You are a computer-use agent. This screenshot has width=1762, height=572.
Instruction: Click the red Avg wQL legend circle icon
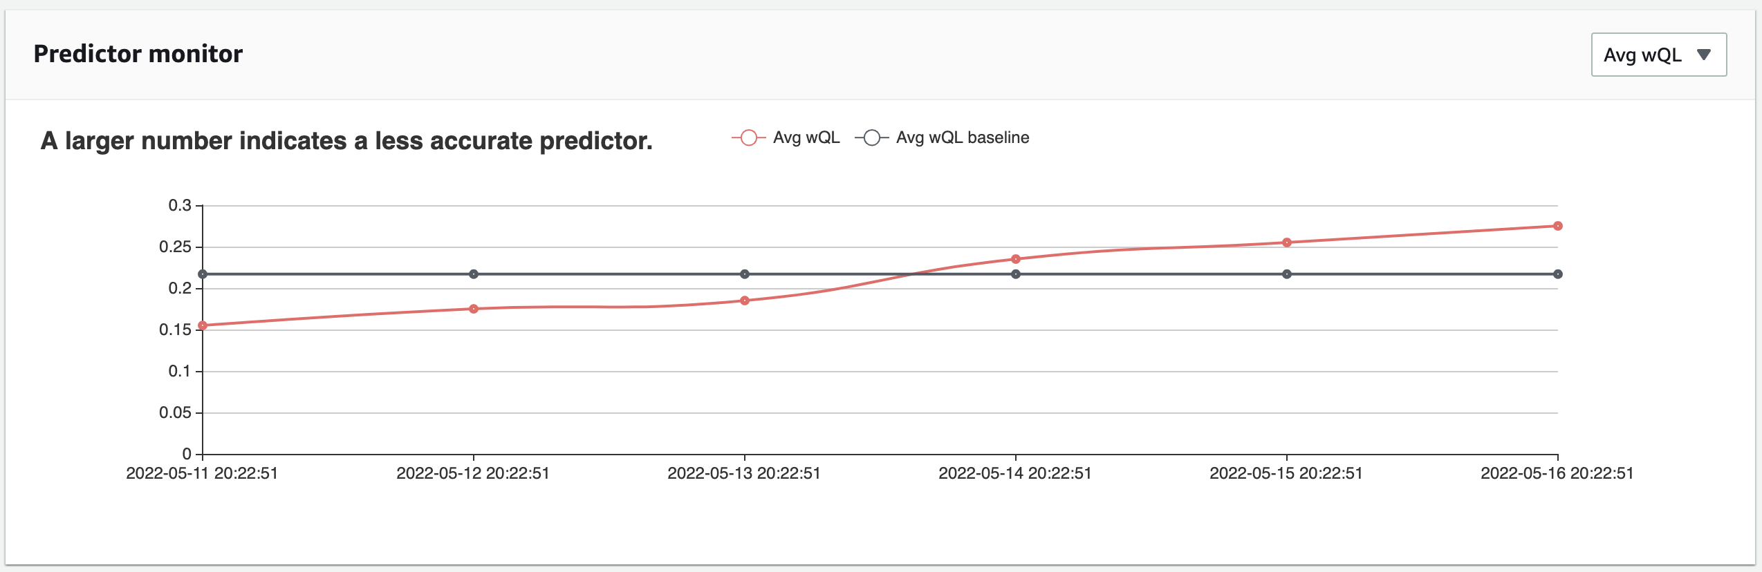(x=750, y=137)
